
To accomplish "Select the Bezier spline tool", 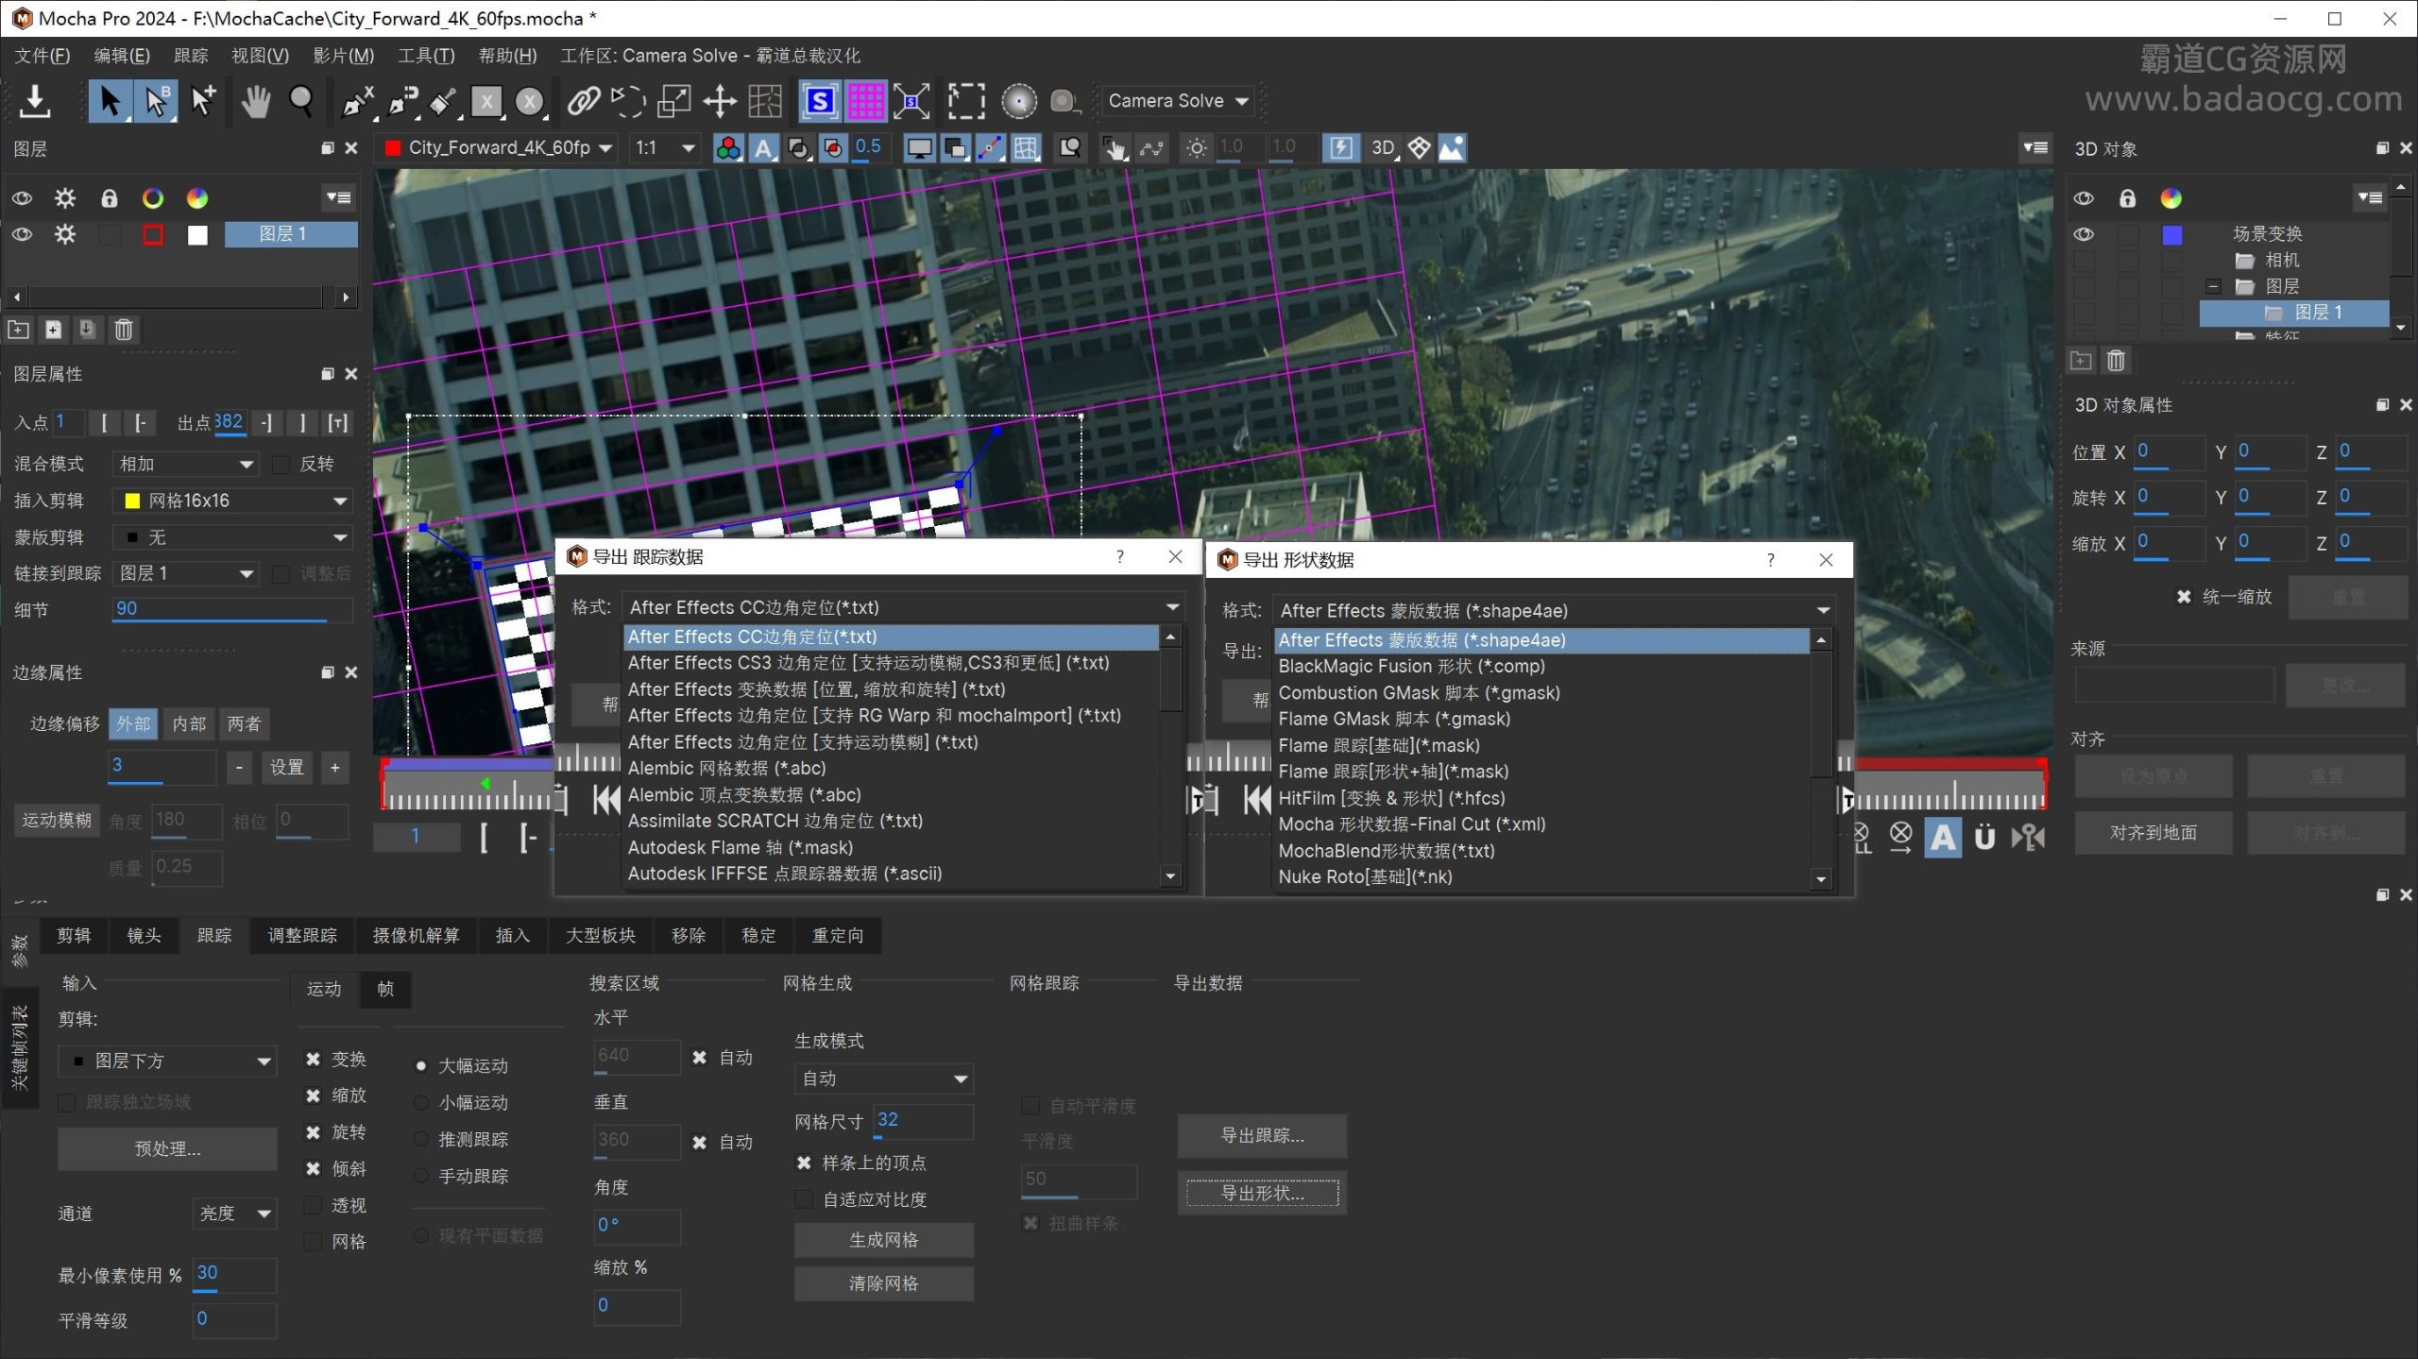I will tap(403, 101).
